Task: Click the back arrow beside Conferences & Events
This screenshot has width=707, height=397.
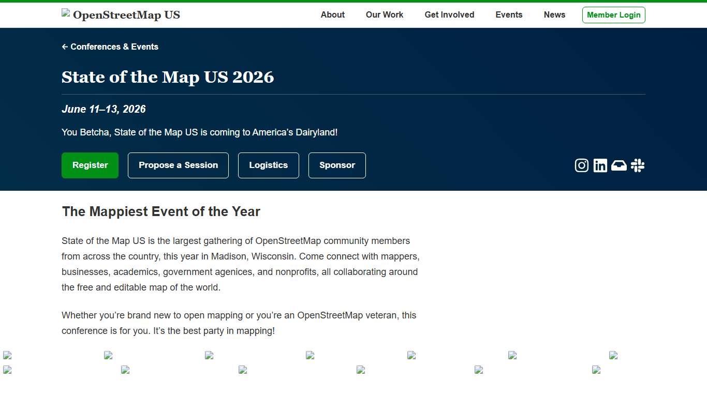Action: pos(64,47)
